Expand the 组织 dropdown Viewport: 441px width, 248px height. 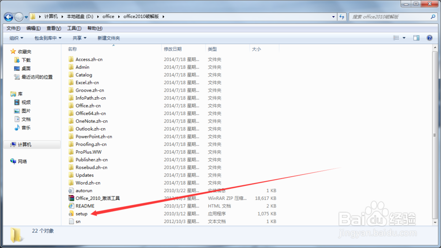(16, 38)
